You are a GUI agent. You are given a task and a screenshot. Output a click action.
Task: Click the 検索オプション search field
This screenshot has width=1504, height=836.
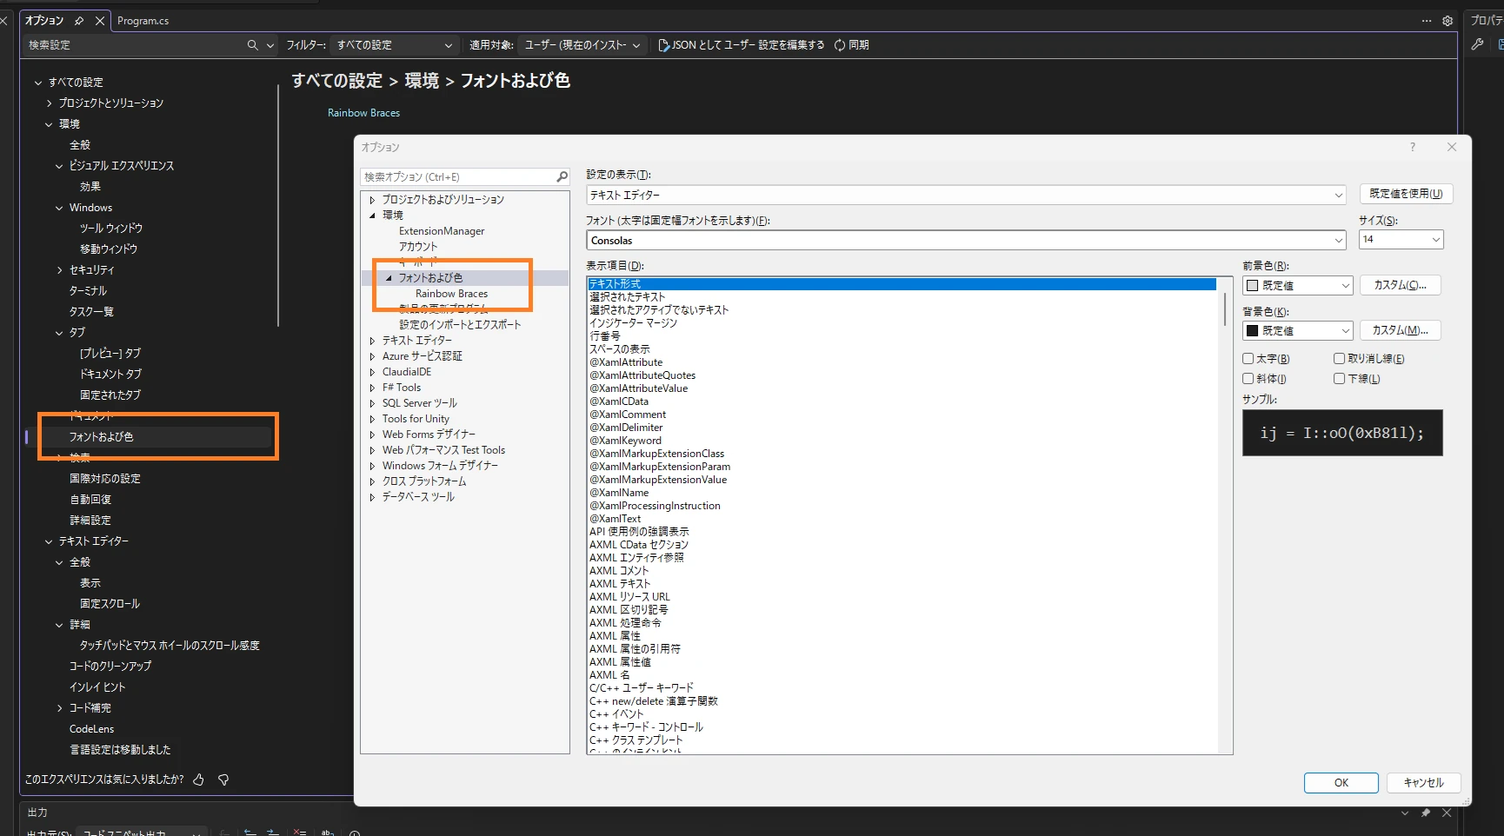(x=458, y=177)
